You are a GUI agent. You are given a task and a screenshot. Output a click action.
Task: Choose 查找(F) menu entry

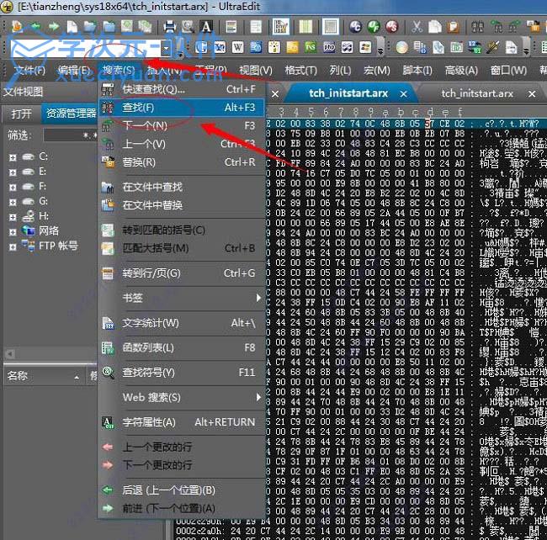click(182, 108)
